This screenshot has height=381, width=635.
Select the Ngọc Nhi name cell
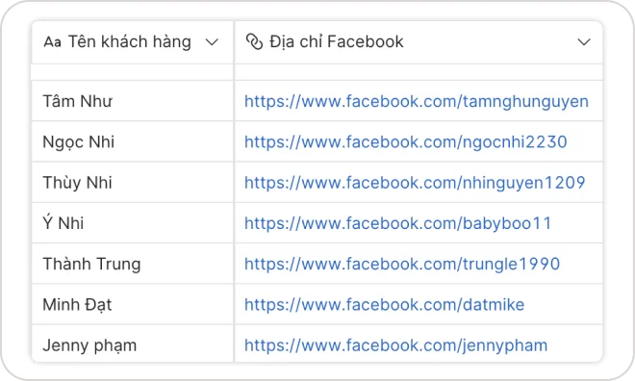133,141
